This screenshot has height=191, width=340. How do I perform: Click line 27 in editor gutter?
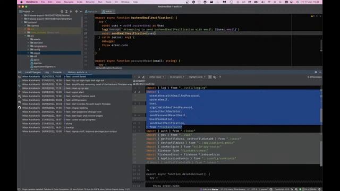86,33
